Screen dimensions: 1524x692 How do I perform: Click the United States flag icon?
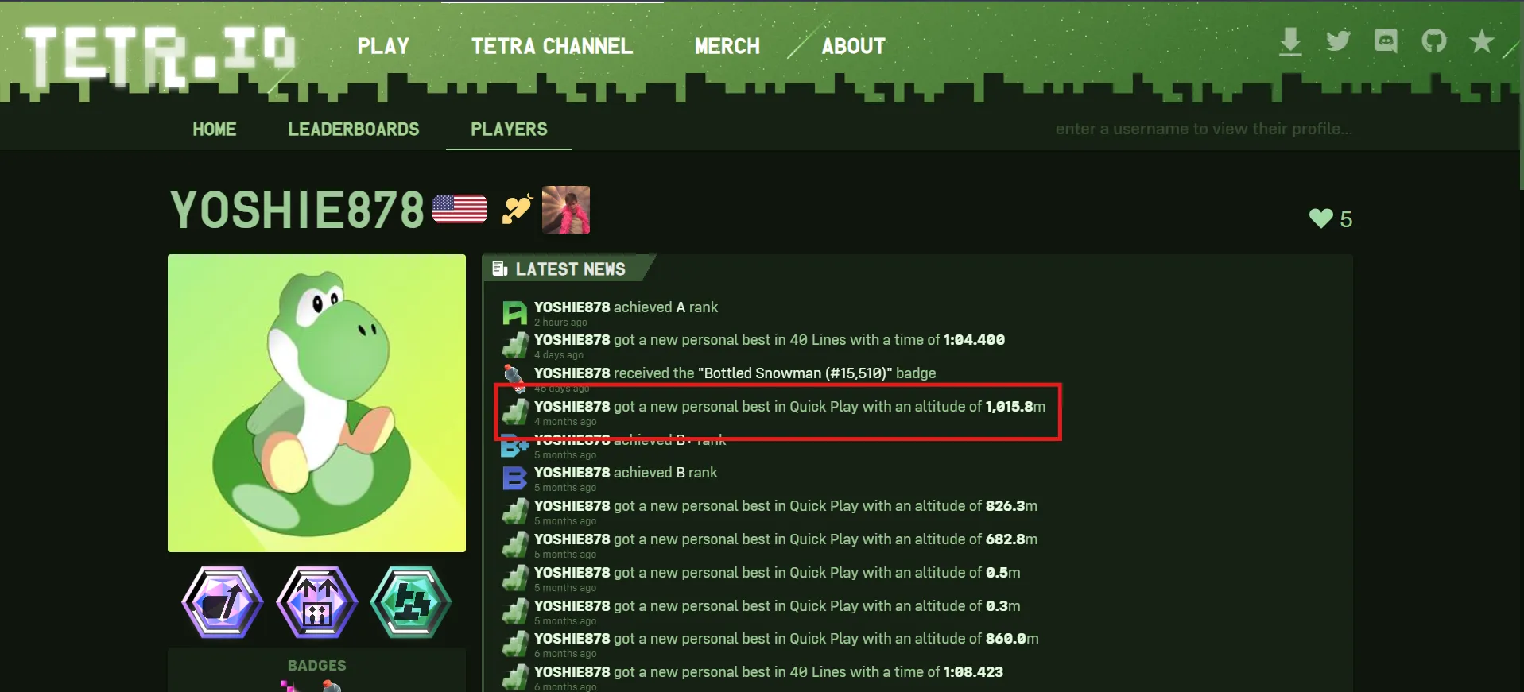coord(460,209)
